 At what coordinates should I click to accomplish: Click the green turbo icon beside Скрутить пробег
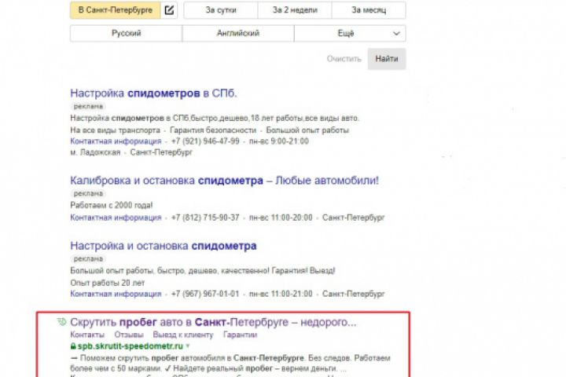click(x=62, y=321)
